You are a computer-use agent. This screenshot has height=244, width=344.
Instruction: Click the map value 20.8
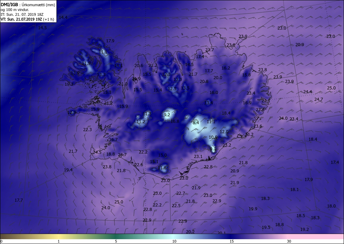[x=204, y=82]
